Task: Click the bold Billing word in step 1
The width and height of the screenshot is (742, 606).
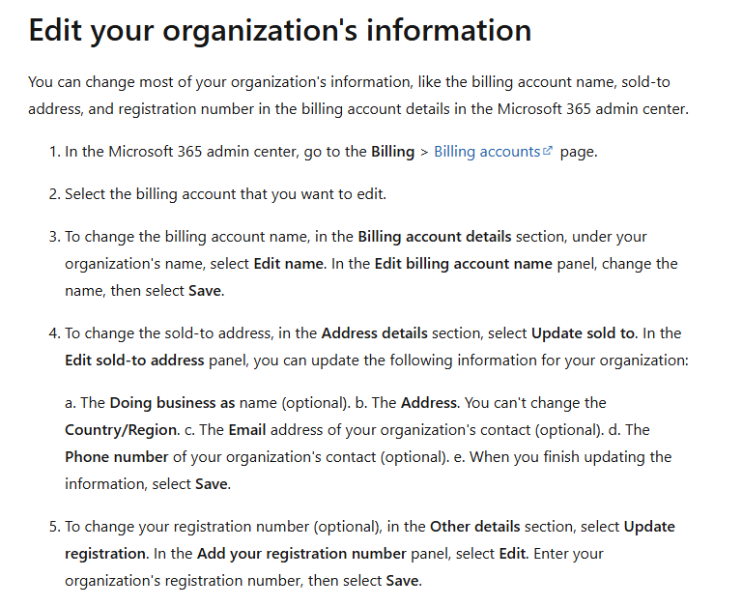Action: point(392,152)
